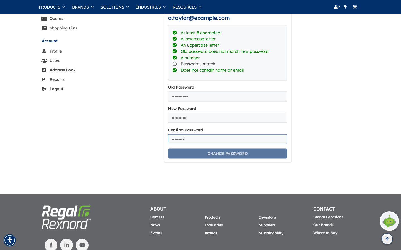Open the Users account page

tap(55, 61)
